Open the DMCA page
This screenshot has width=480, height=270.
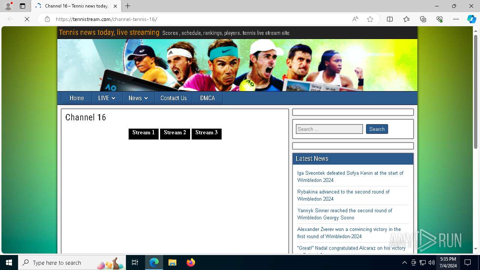coord(207,98)
